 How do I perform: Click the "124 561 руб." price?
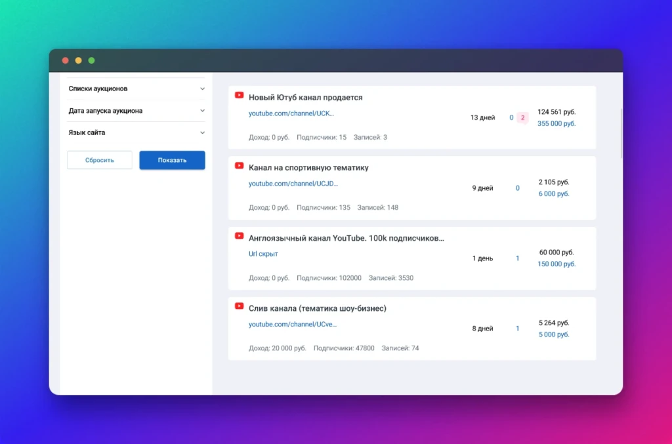point(556,111)
